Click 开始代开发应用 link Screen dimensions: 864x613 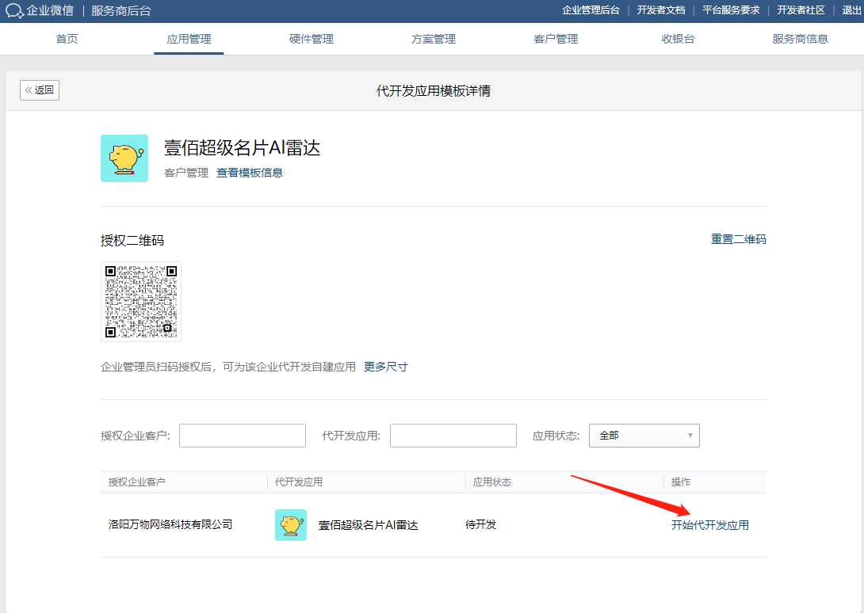[709, 525]
